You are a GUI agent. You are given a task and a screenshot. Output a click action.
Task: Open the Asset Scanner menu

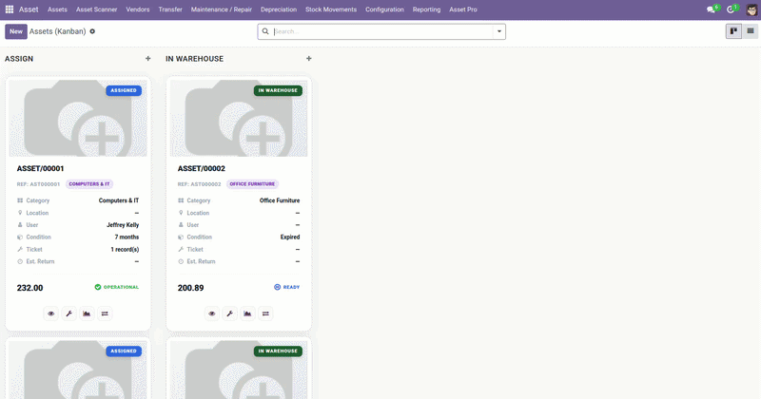point(96,9)
